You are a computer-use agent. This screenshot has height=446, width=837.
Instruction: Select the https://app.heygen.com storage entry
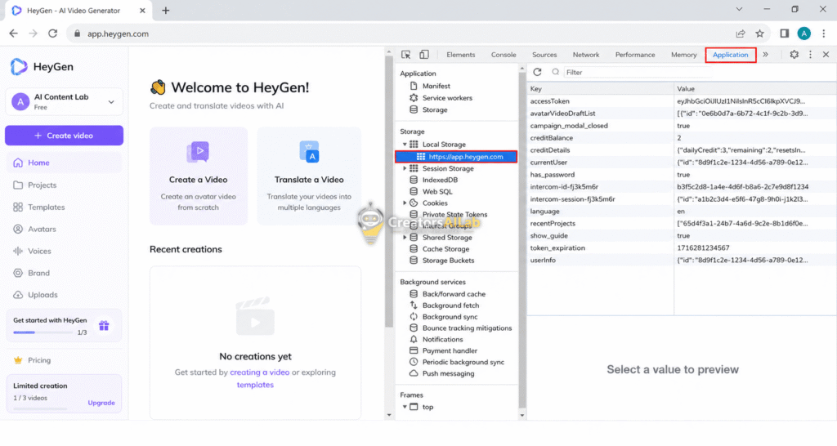tap(456, 157)
